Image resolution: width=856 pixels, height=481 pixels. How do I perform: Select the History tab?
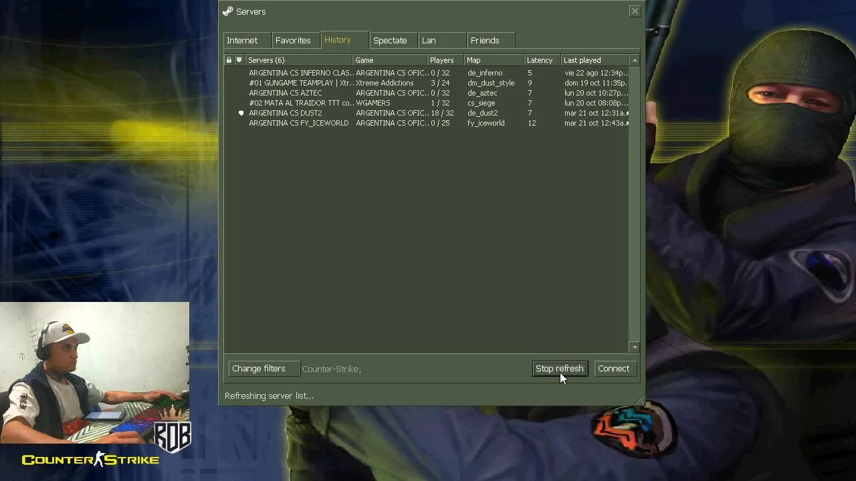pos(344,40)
